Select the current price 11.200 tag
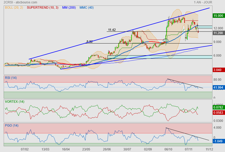Screen dimensions: 225x152 (x=218, y=33)
